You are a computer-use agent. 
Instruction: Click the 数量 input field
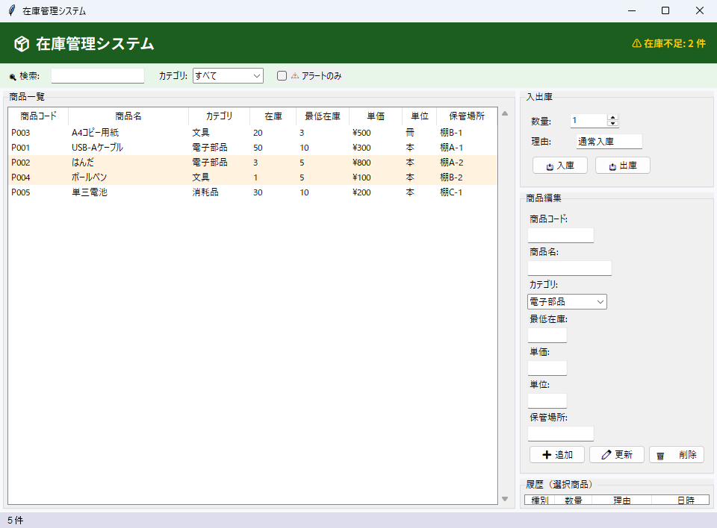coord(589,121)
